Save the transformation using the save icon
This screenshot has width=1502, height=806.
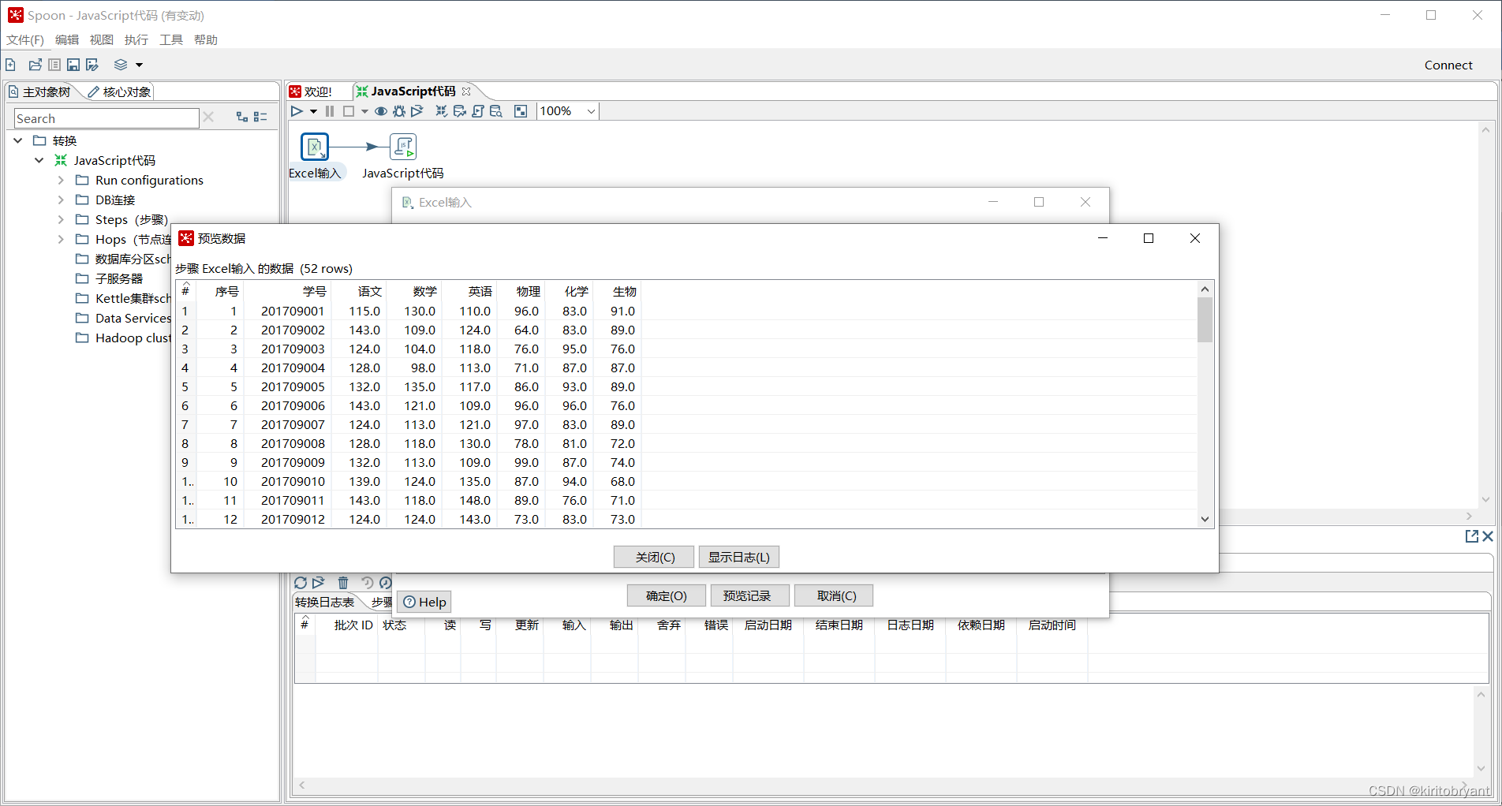pyautogui.click(x=73, y=65)
